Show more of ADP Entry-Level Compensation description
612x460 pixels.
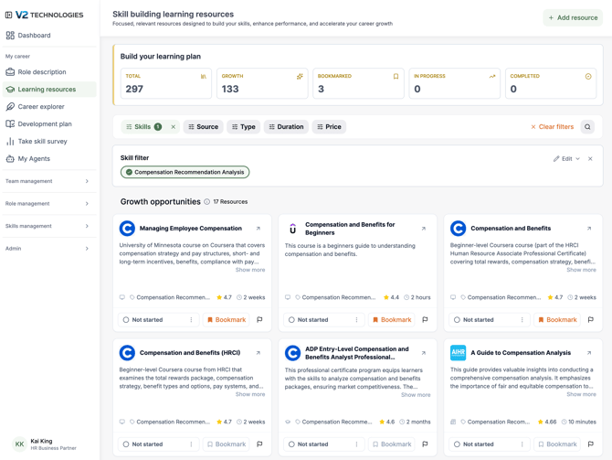tap(416, 395)
